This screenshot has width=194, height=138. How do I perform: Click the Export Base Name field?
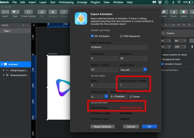click(119, 47)
